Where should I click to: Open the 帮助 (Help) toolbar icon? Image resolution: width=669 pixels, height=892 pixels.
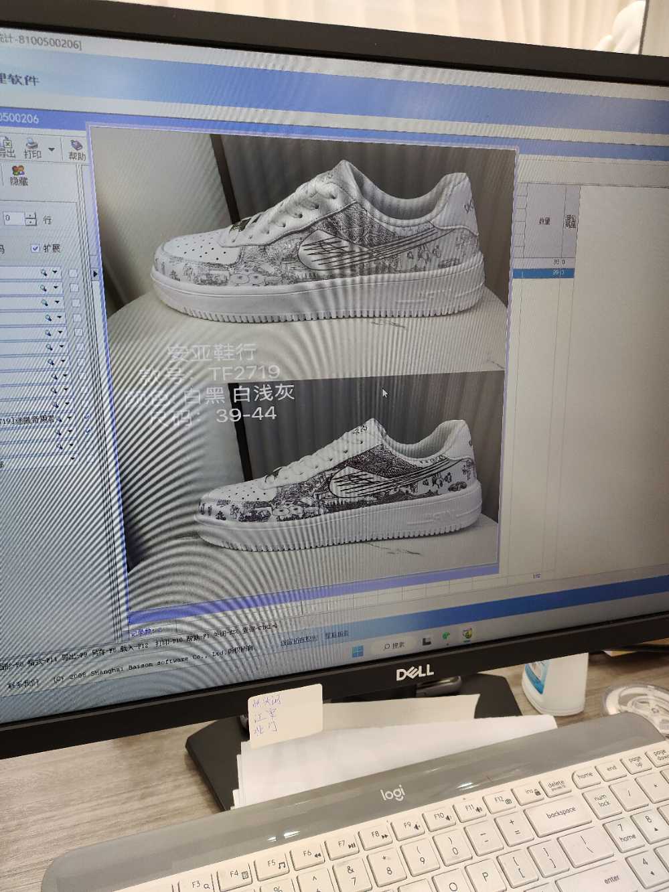pyautogui.click(x=77, y=149)
